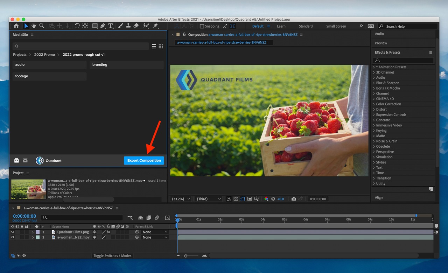
Task: Open the Effects & Presets panel menu
Action: tap(430, 52)
